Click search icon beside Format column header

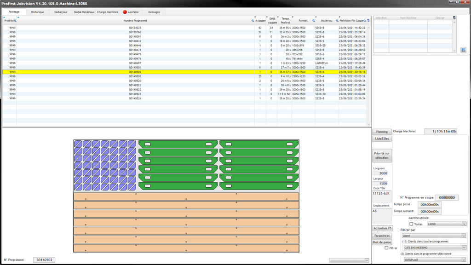tap(314, 21)
